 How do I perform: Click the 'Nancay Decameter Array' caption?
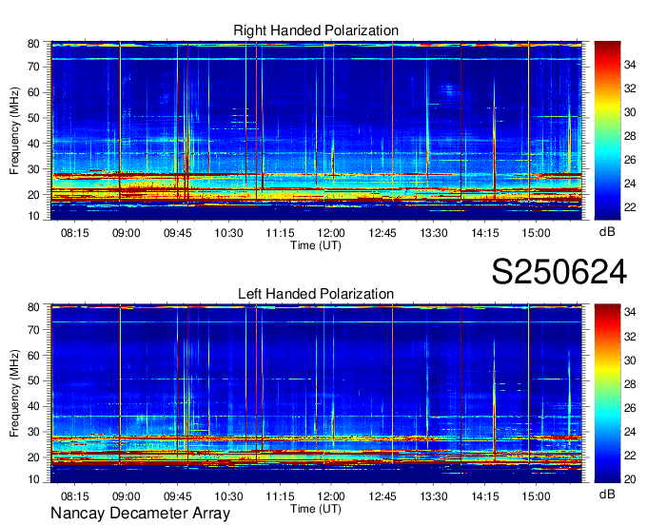click(x=140, y=514)
